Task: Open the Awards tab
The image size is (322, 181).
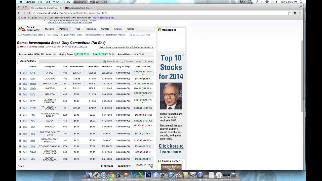Action: click(118, 29)
